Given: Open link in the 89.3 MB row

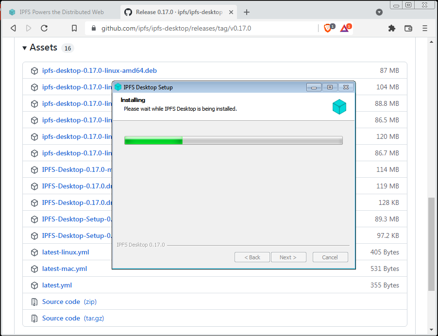Looking at the screenshot, I should point(77,219).
